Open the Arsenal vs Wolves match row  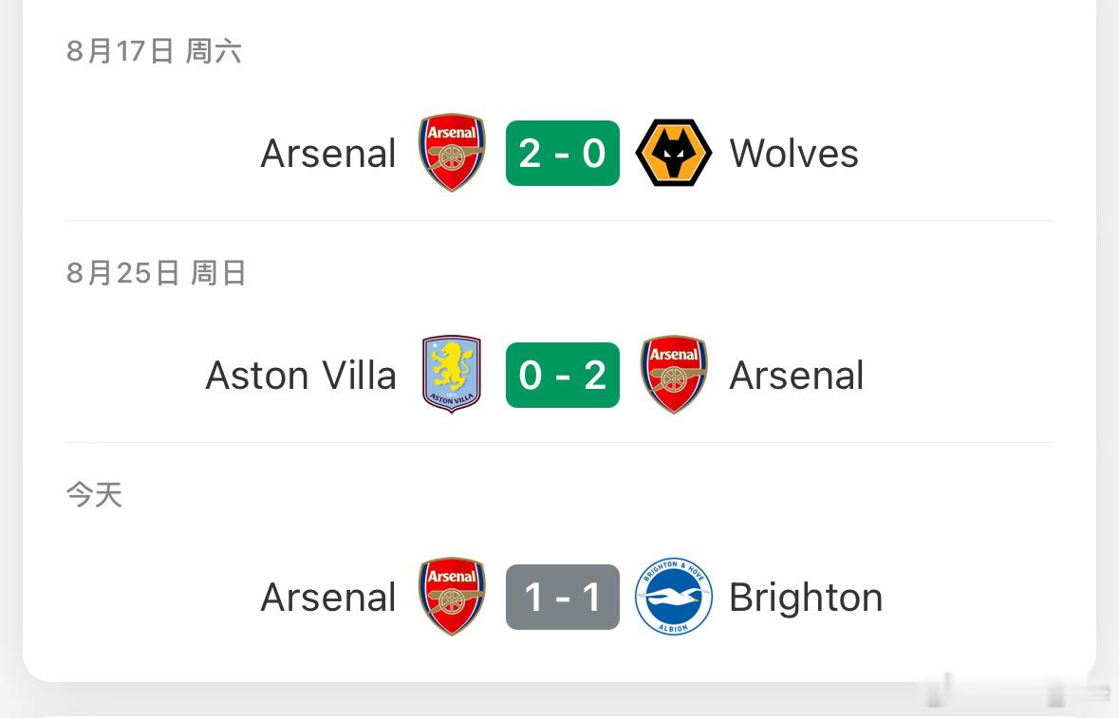coord(560,154)
